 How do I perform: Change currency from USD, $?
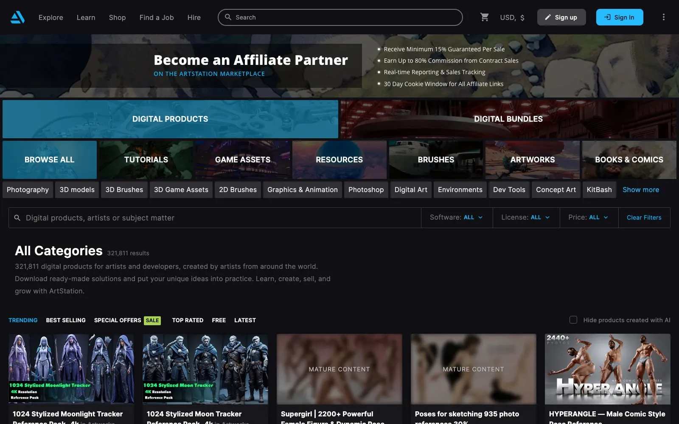point(512,17)
